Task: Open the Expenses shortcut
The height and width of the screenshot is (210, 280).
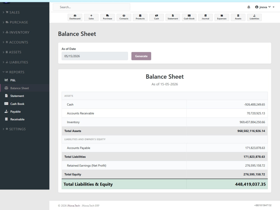Action: (222, 17)
